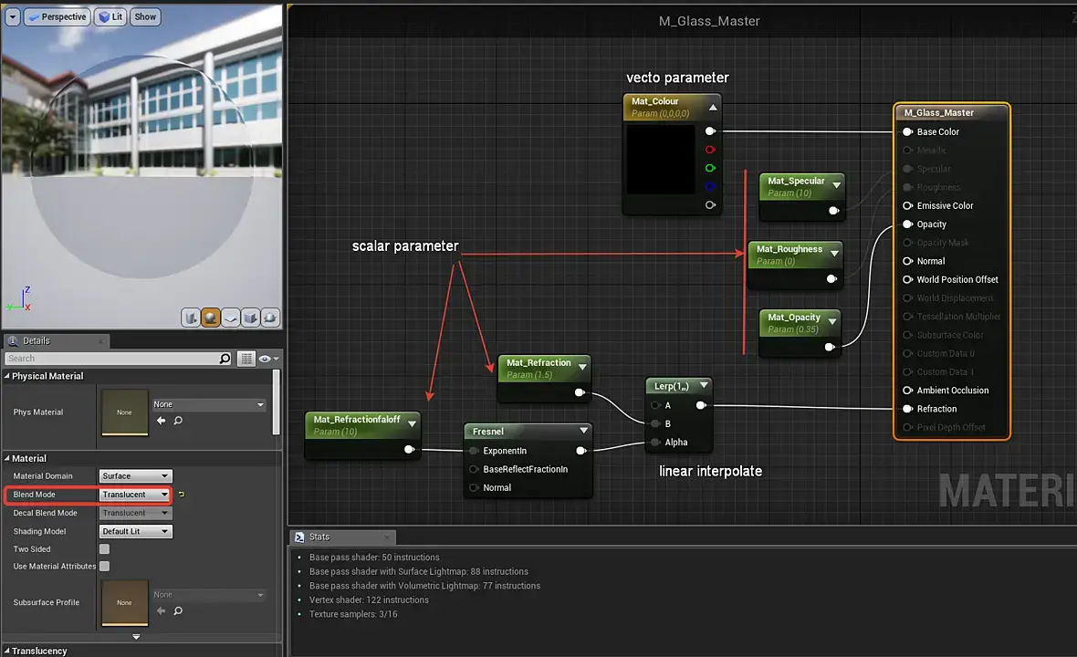Expand the Fresnel node preview arrow
This screenshot has height=657, width=1077.
click(x=583, y=431)
